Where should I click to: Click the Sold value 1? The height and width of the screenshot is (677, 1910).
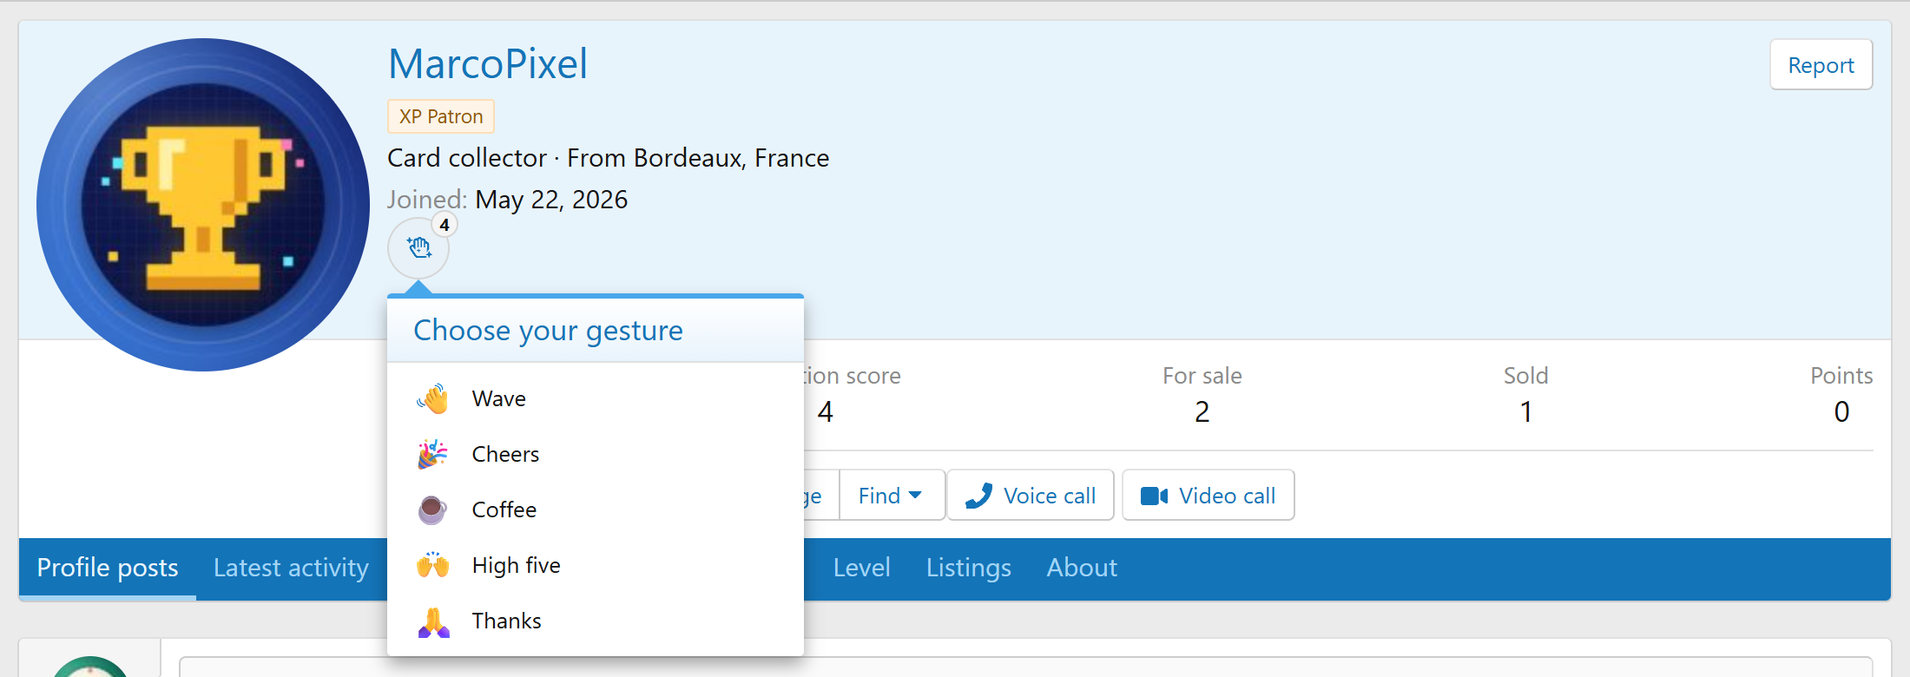(x=1525, y=411)
